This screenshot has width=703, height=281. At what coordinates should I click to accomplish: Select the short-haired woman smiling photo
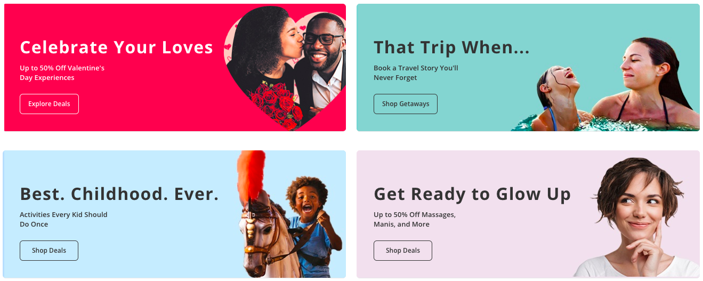[637, 217]
